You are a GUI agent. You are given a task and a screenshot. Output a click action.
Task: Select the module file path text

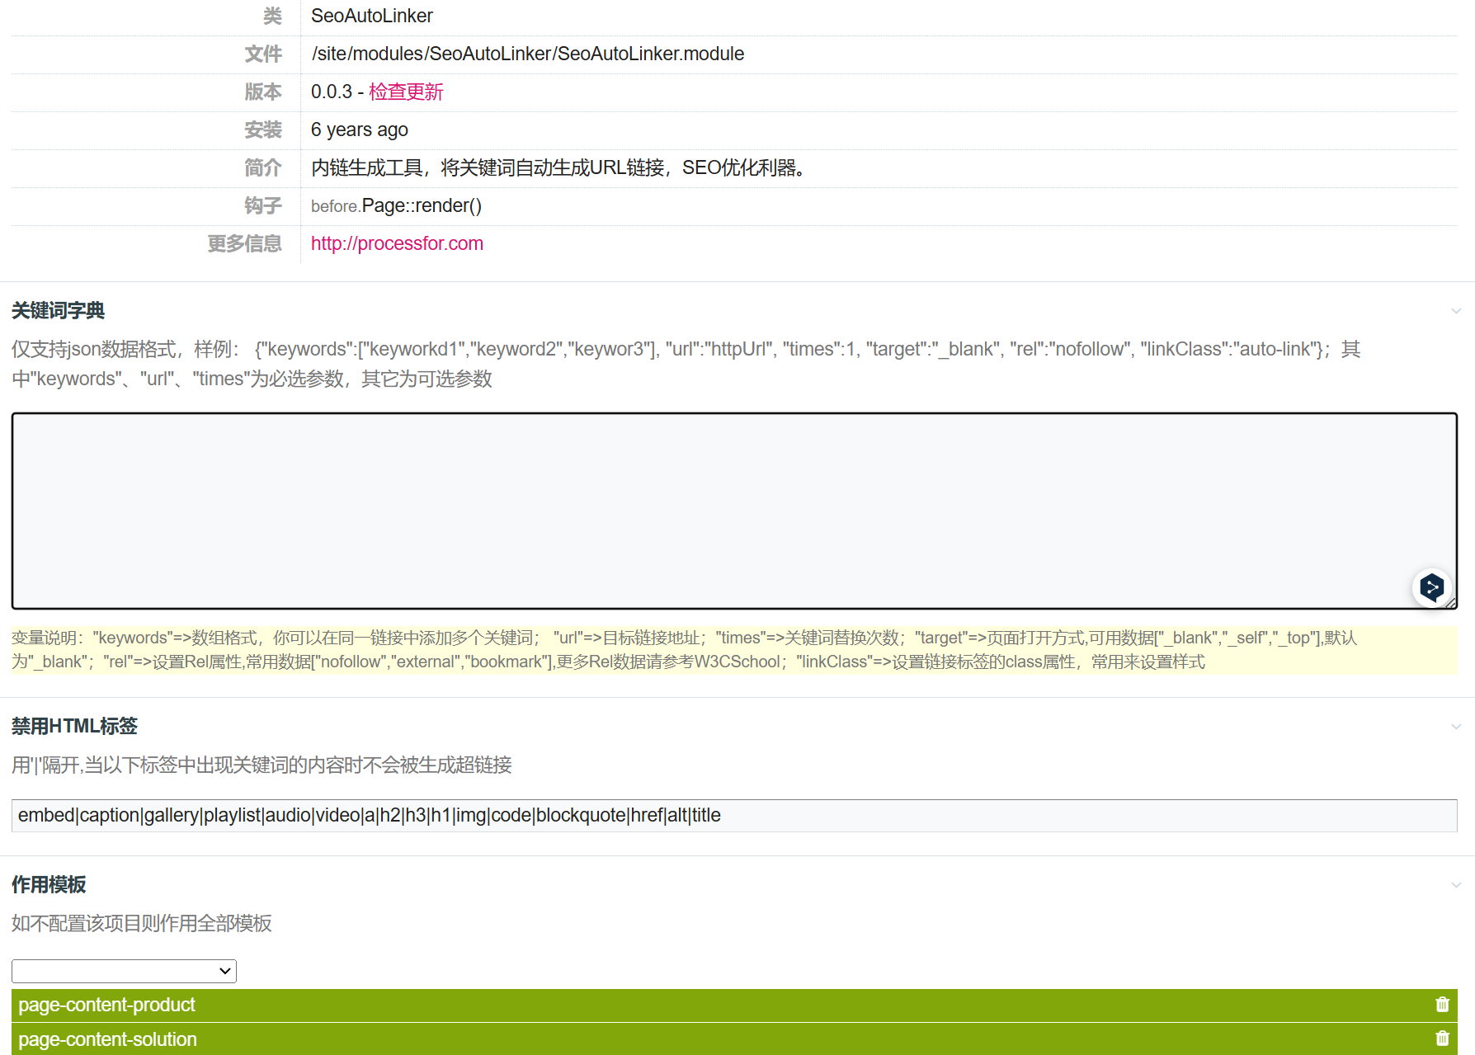click(528, 54)
